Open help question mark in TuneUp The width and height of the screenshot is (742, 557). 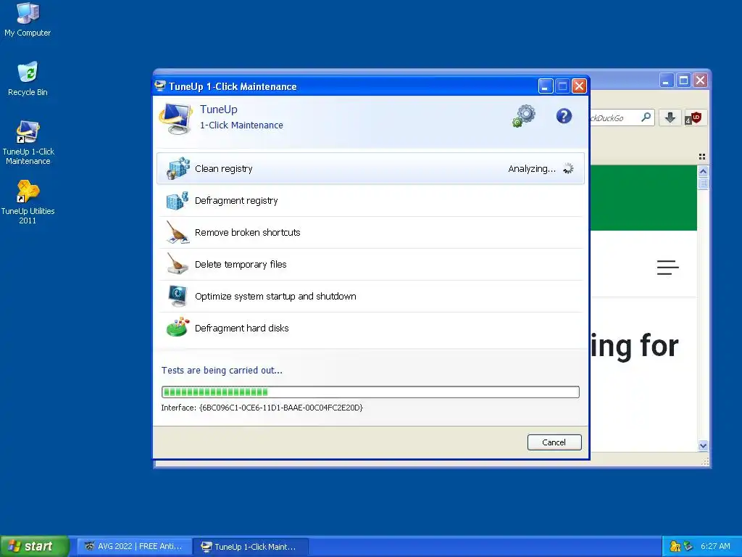564,116
